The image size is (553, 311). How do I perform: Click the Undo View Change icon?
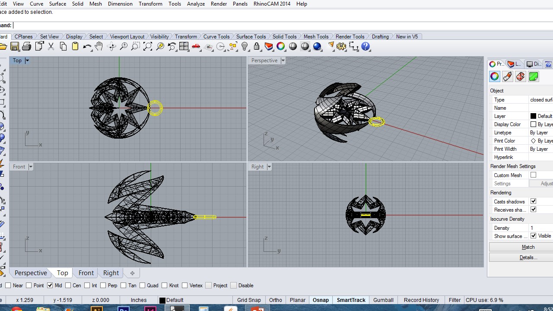[172, 47]
